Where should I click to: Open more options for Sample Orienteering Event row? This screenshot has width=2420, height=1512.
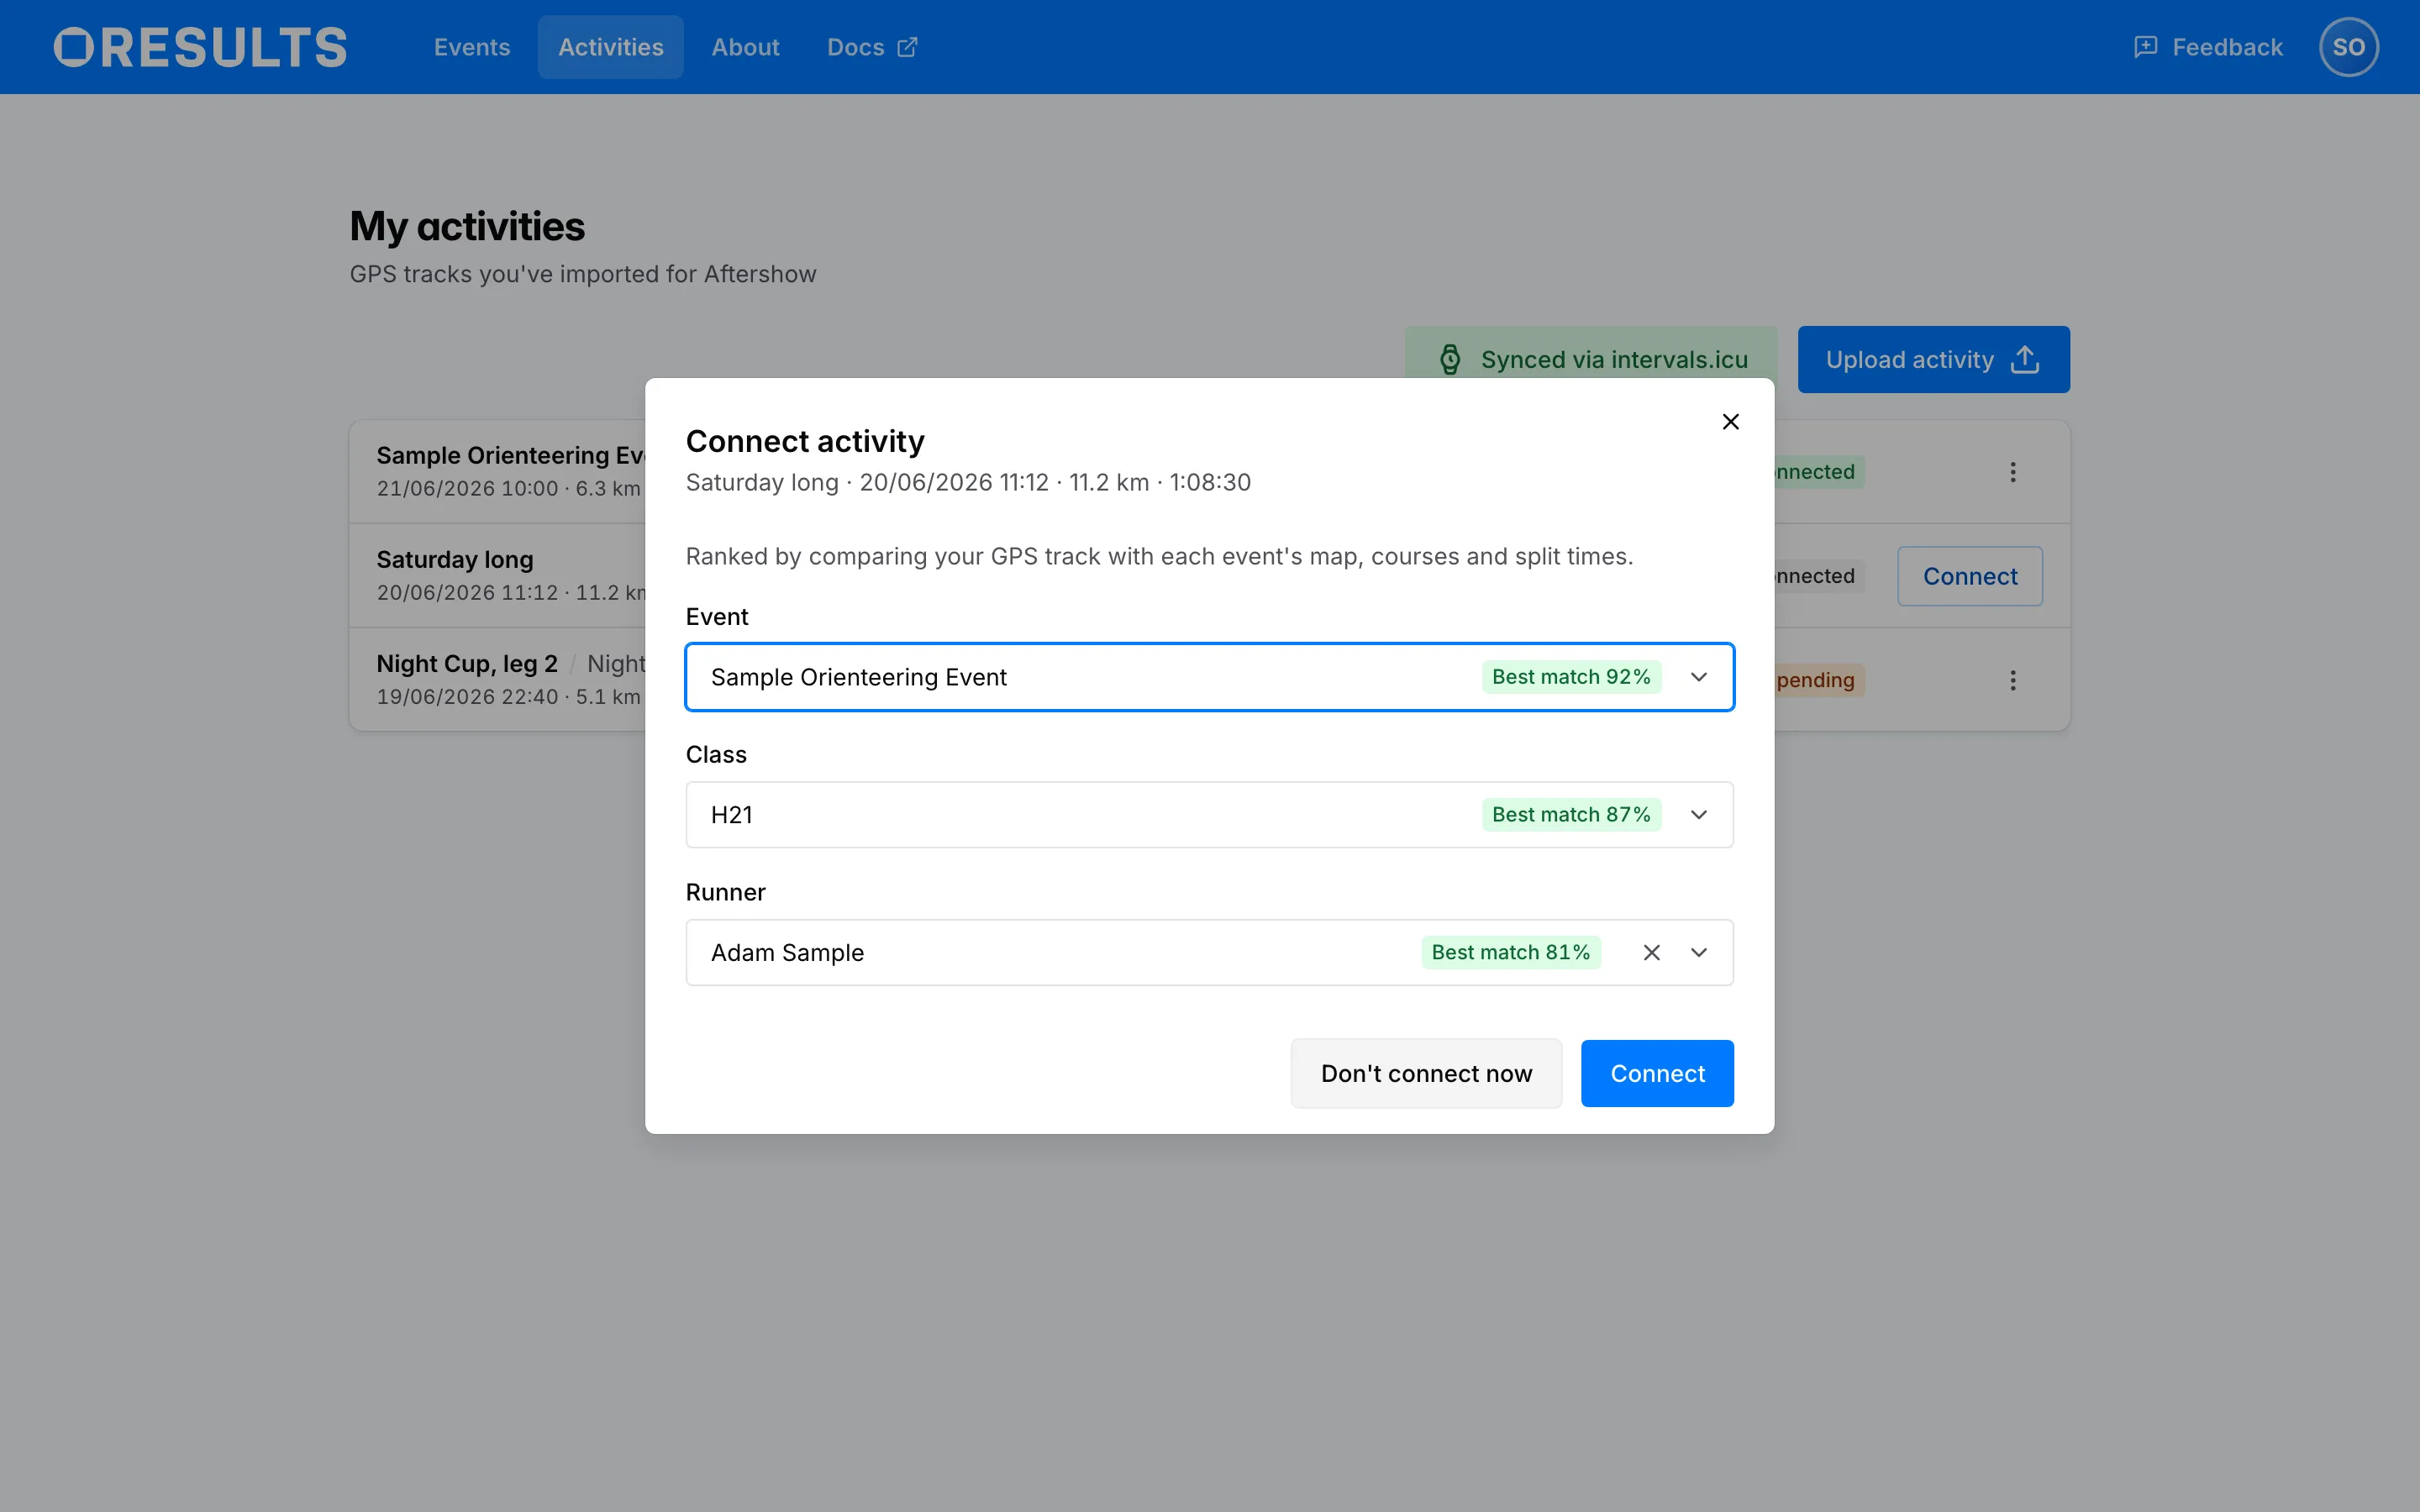pyautogui.click(x=2012, y=472)
